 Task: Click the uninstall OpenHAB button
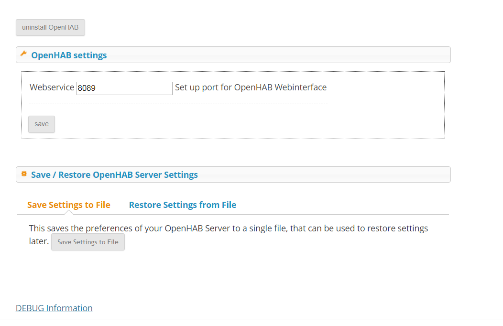coord(50,28)
